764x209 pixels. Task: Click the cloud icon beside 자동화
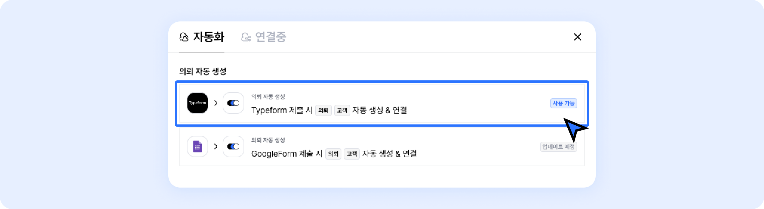[x=184, y=37]
